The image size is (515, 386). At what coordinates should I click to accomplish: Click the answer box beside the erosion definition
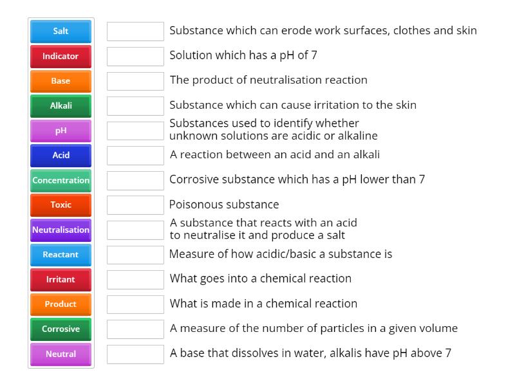[x=135, y=31]
